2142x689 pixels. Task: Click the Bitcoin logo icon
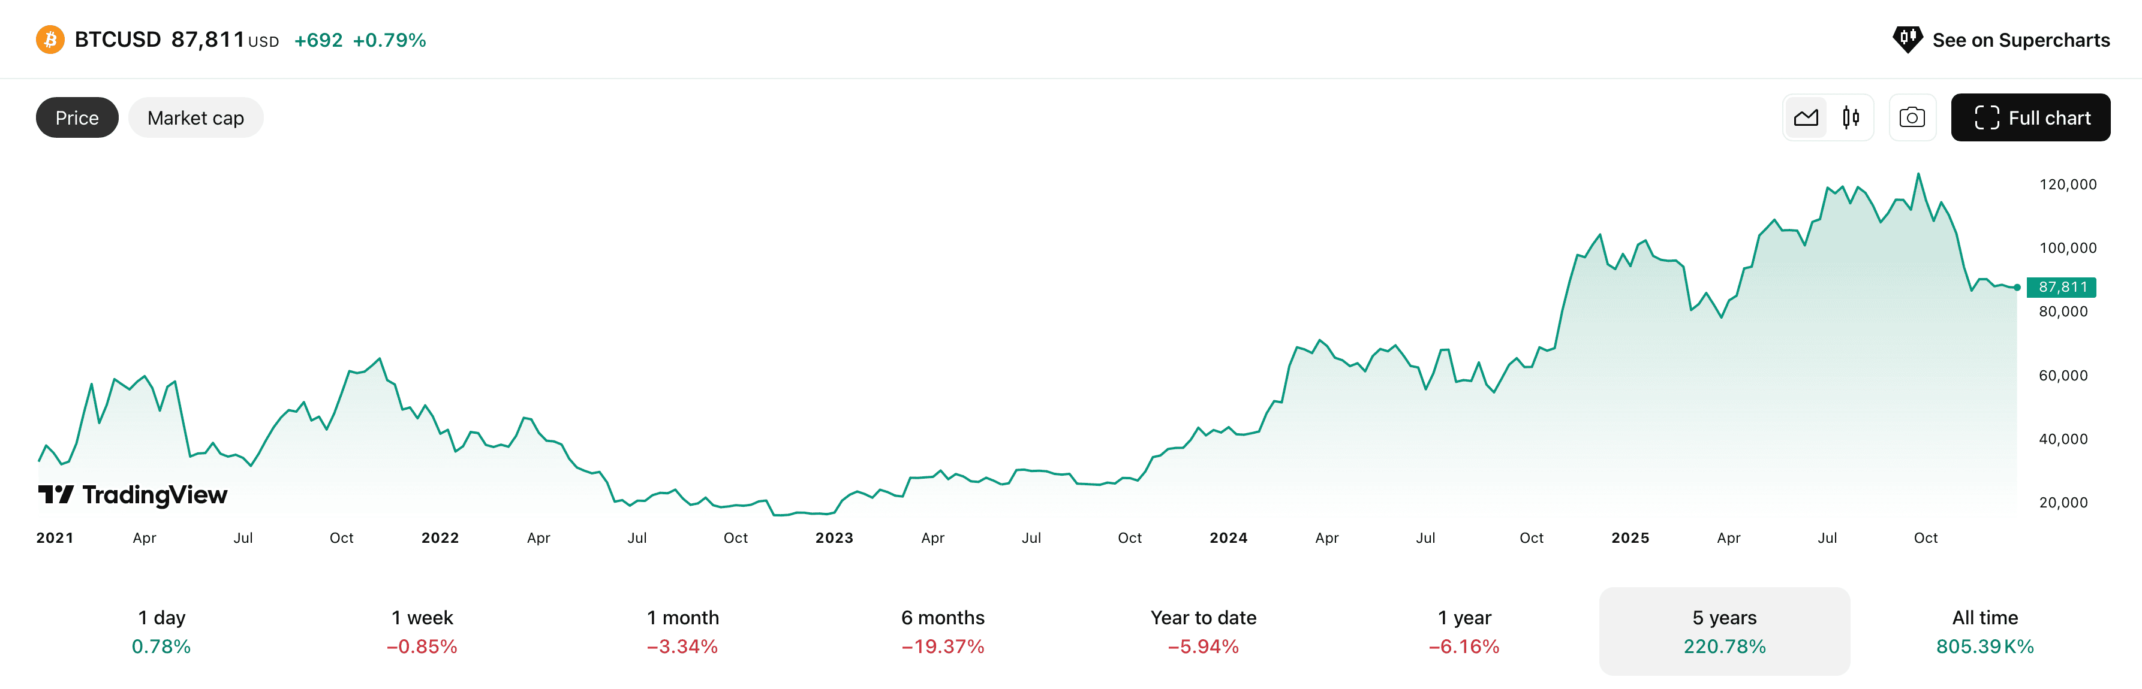pos(50,39)
